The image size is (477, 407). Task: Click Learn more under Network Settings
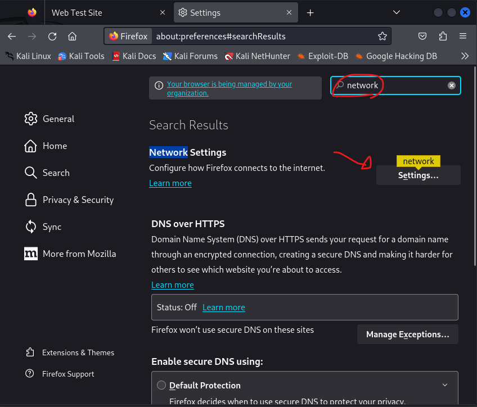[x=170, y=183]
